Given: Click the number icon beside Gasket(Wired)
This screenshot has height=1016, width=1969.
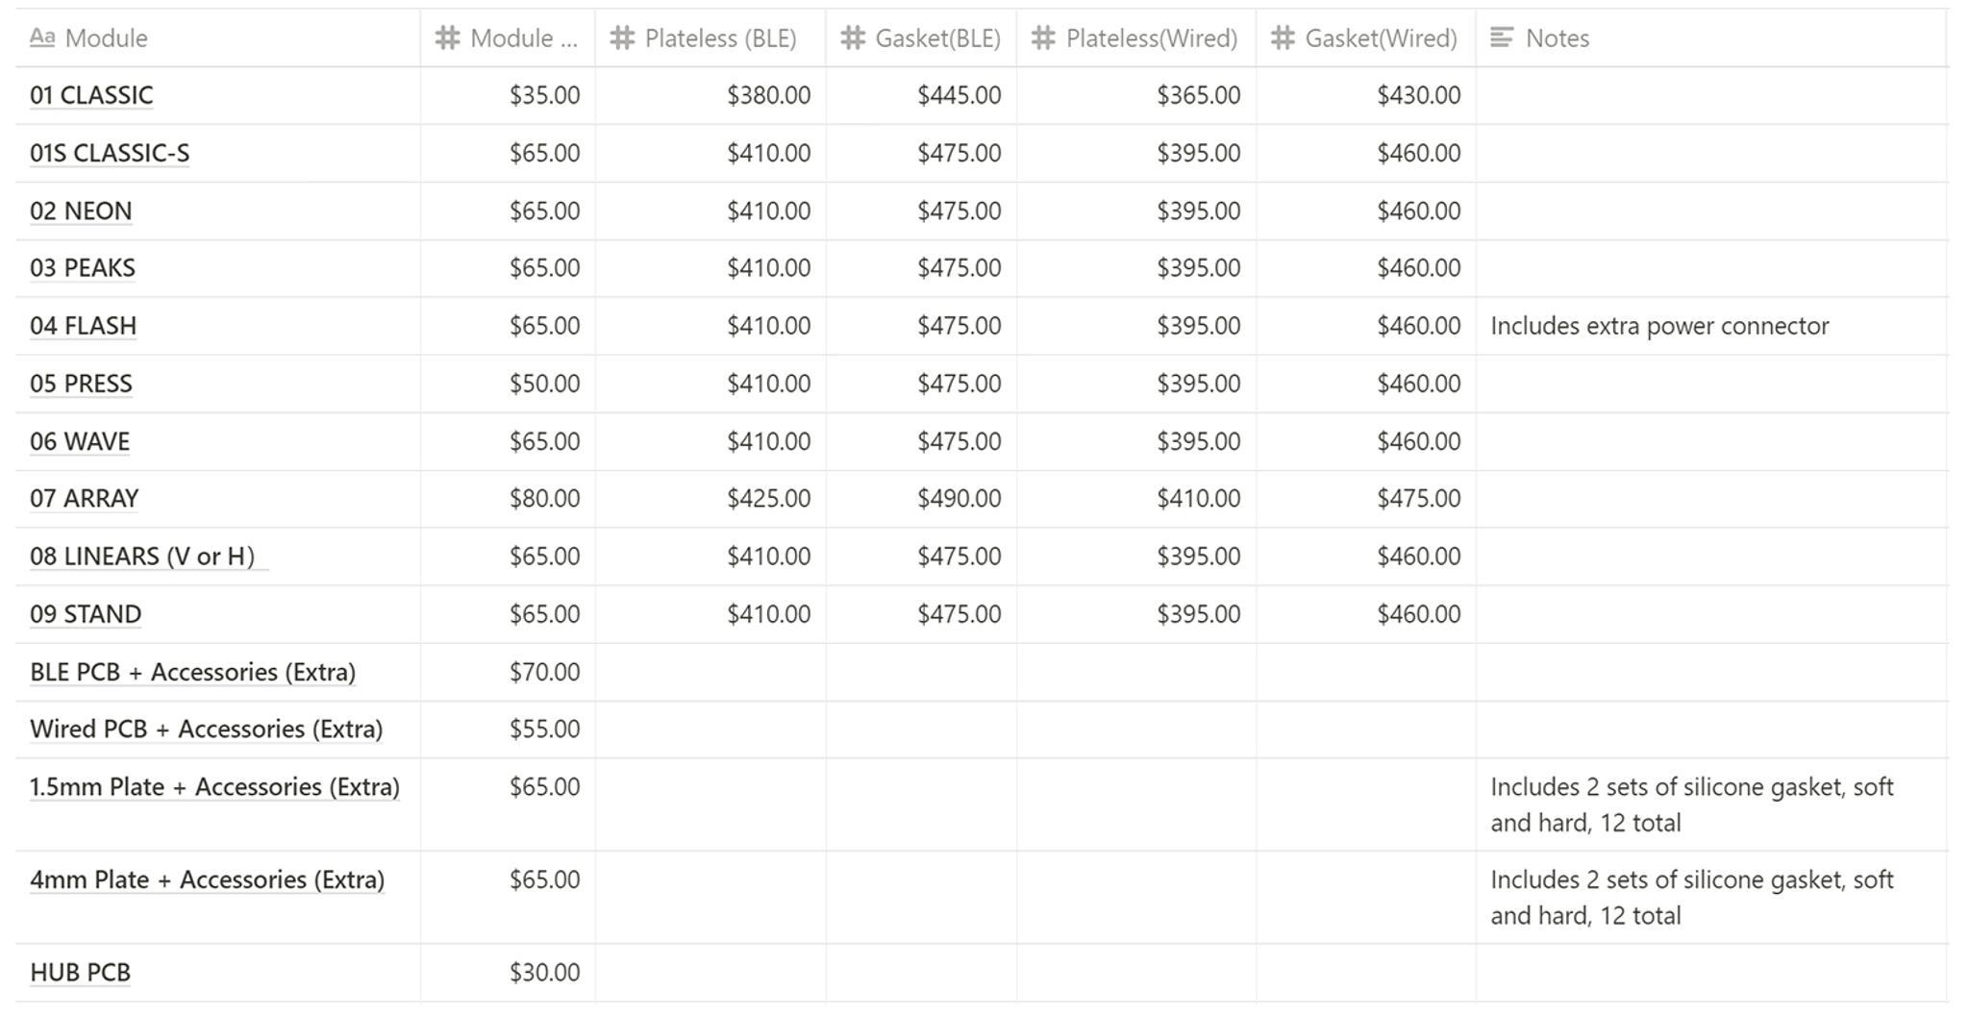Looking at the screenshot, I should [1283, 38].
